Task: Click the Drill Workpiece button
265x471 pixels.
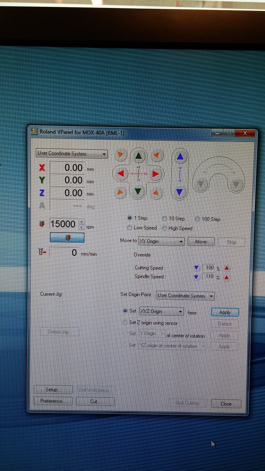Action: [x=96, y=390]
